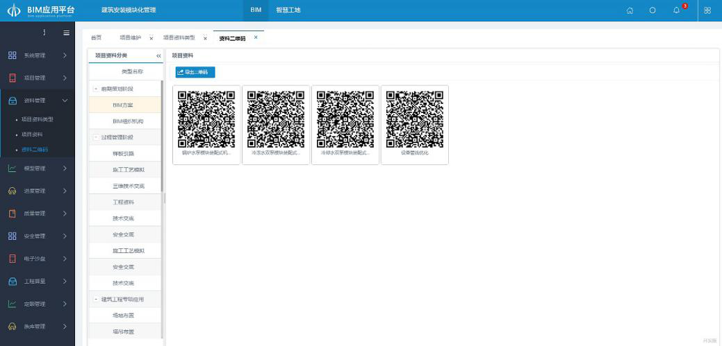Switch to the 智慧工地 top menu
722x346 pixels.
288,10
